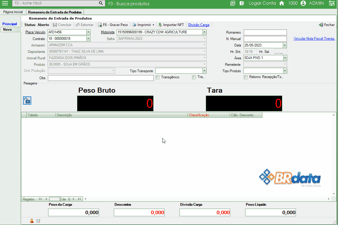Screen dimensions: 338x225
Task: Click the search magnifier in Ache Fácil
Action: click(x=101, y=3)
